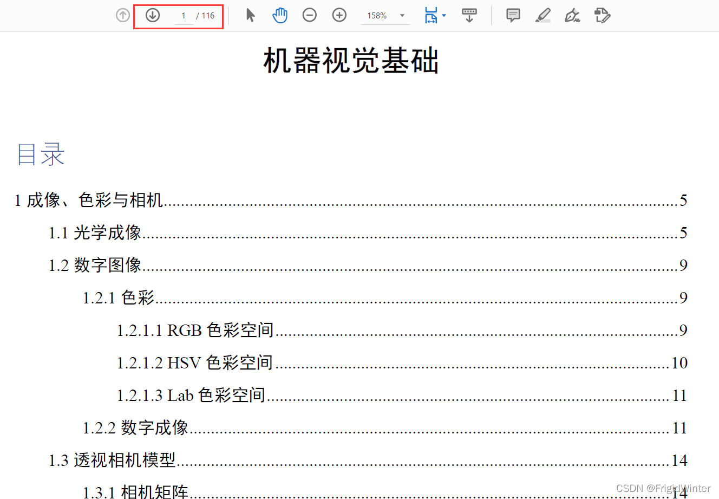Open the 158% zoom level dropdown
Image resolution: width=719 pixels, height=499 pixels.
(x=385, y=16)
